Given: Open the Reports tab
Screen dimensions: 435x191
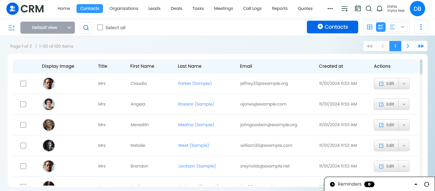Looking at the screenshot, I should click(279, 9).
